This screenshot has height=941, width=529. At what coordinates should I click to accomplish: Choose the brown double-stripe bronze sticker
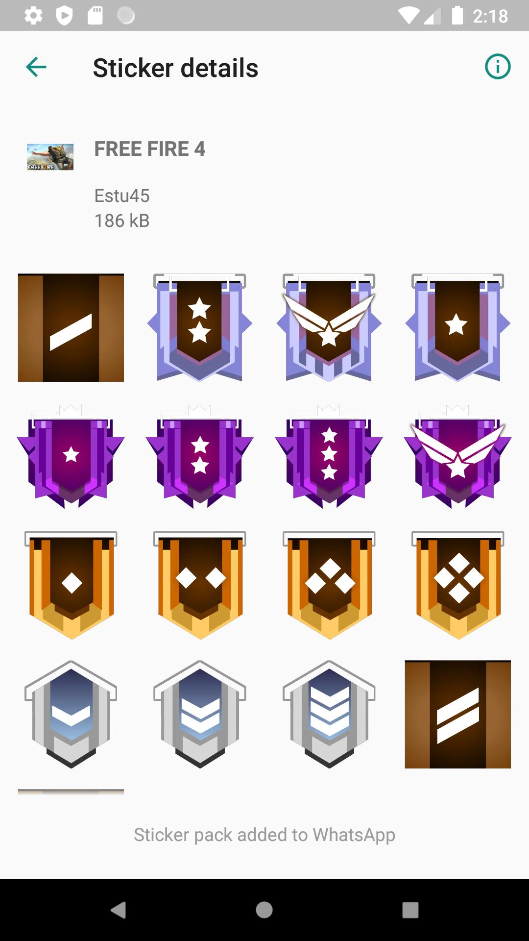[458, 714]
